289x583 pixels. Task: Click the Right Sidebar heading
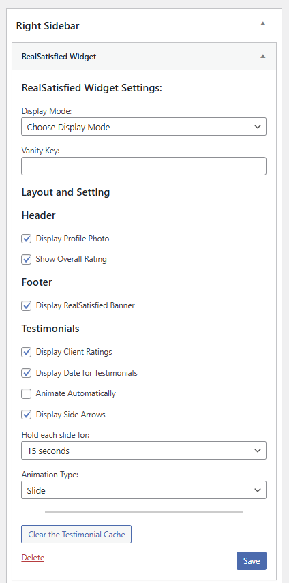48,26
